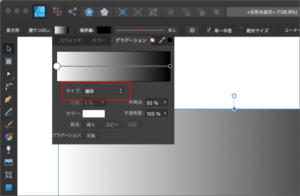Open the タイプ 線形 dropdown

tap(103, 91)
